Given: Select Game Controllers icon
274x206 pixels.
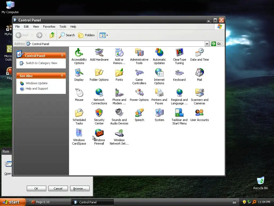Looking at the screenshot, I should click(139, 72).
